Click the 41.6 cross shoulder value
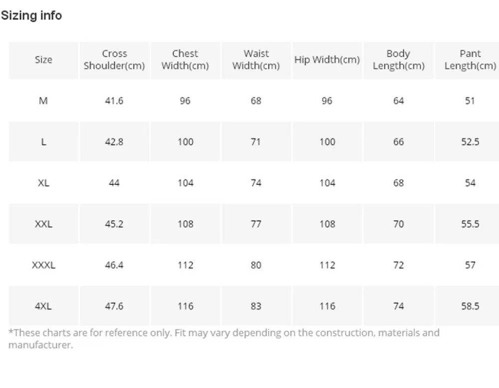 pos(114,101)
